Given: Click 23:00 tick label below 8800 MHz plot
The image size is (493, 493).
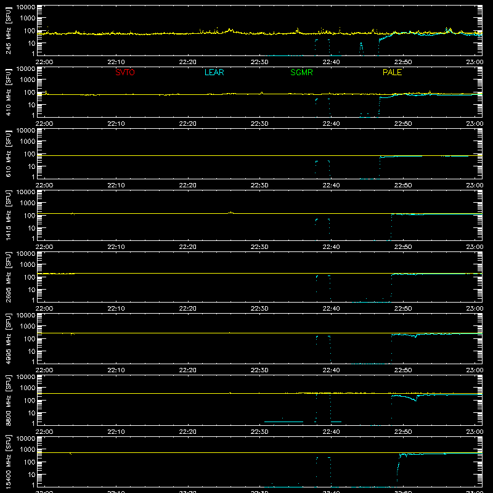Looking at the screenshot, I should point(475,432).
